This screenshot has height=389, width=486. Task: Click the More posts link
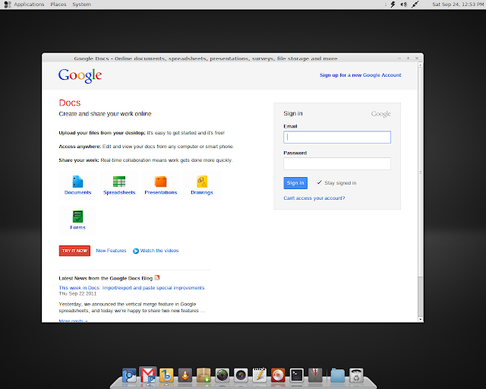(73, 321)
